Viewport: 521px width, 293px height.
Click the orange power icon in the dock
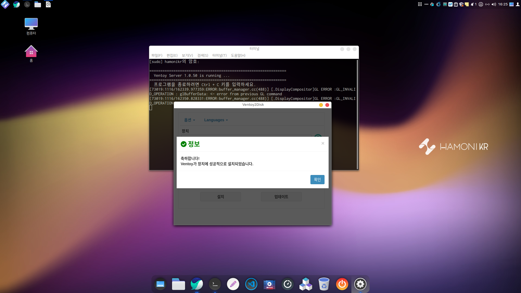[342, 284]
